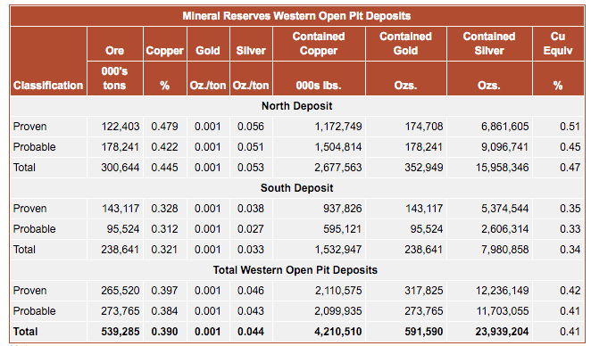
Task: Click the 'North Deposit' section heading
Action: 297,106
